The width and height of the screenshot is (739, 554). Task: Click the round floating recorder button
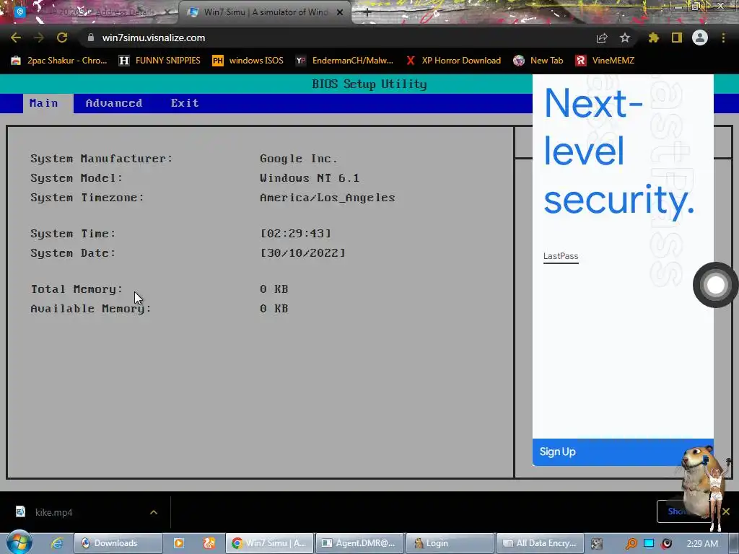(x=715, y=284)
